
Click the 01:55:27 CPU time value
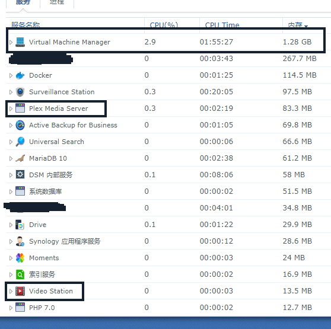tap(217, 41)
